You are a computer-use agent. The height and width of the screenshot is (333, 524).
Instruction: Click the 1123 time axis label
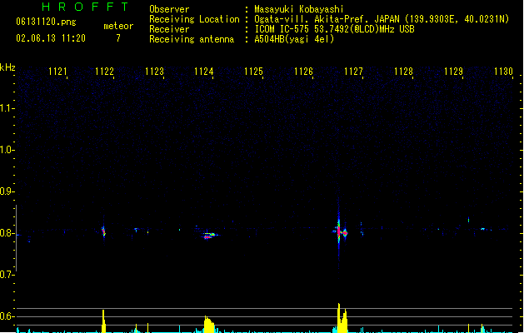point(154,72)
